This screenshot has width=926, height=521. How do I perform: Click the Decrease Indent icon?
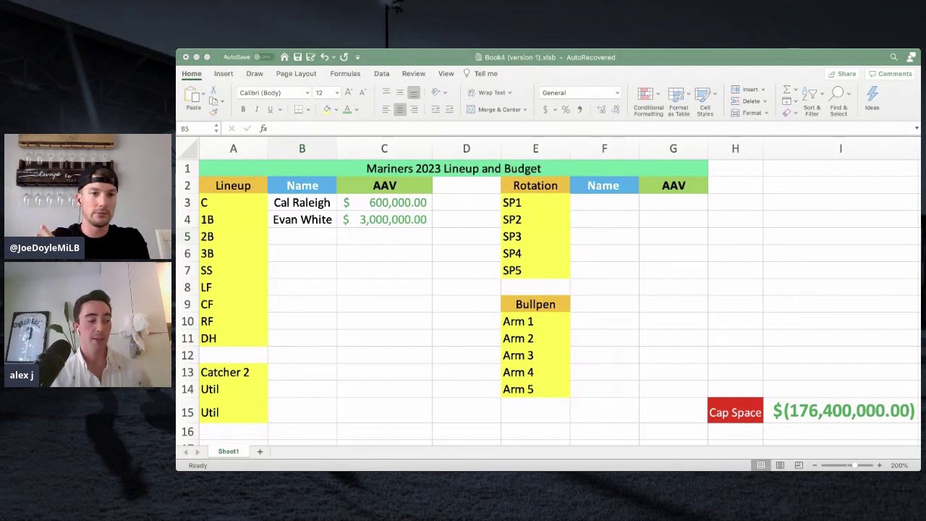[x=436, y=109]
